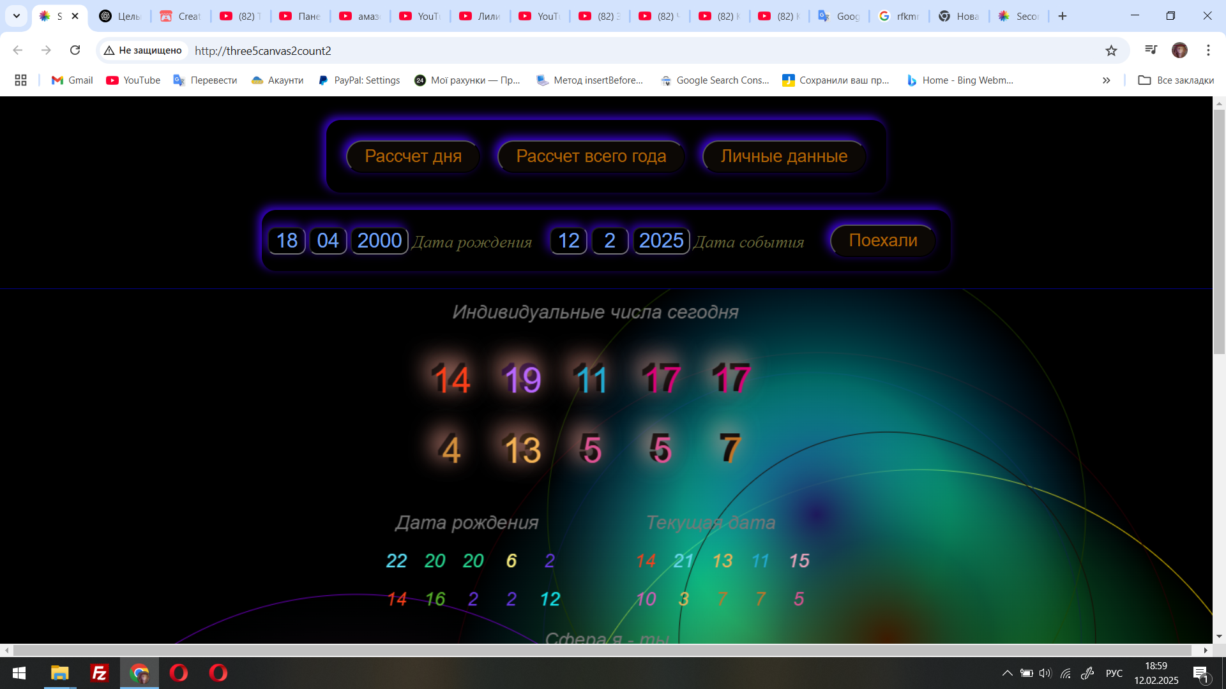Check the battery status tray icon
1226x689 pixels.
[x=1026, y=673]
